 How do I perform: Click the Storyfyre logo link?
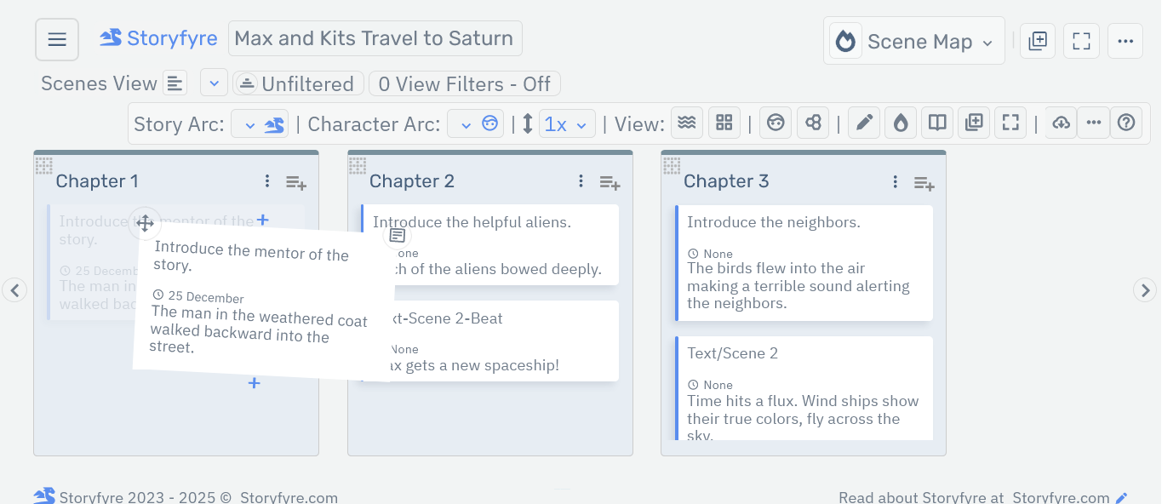(x=159, y=38)
